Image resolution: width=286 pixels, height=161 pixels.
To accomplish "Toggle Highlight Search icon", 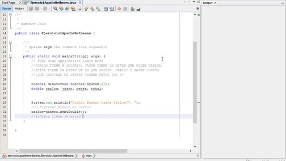I will click(73, 8).
